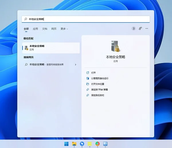Open Chrome from the taskbar
The image size is (172, 148).
coord(97,144)
